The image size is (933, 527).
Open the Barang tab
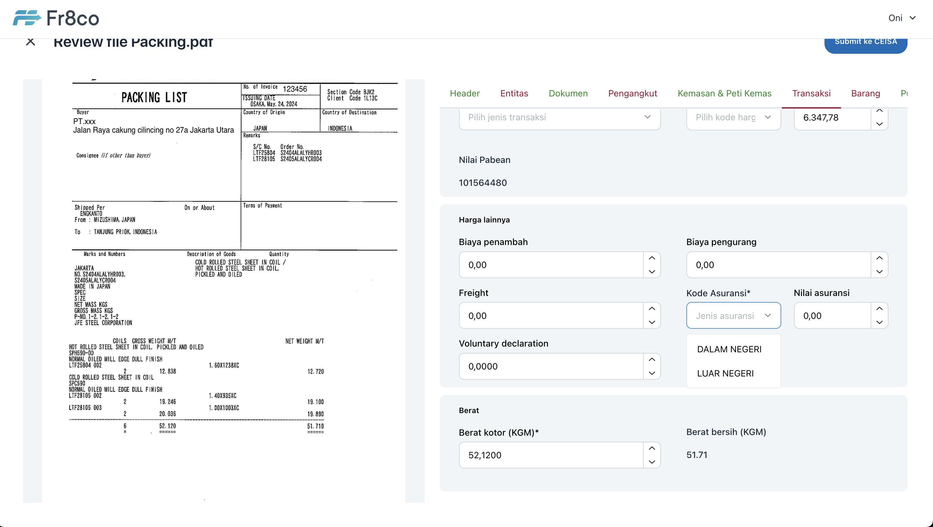(866, 93)
